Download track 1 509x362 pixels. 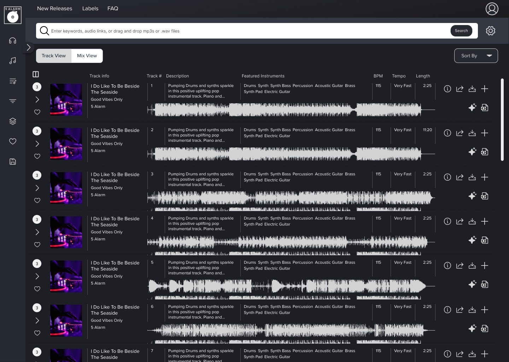coord(472,89)
